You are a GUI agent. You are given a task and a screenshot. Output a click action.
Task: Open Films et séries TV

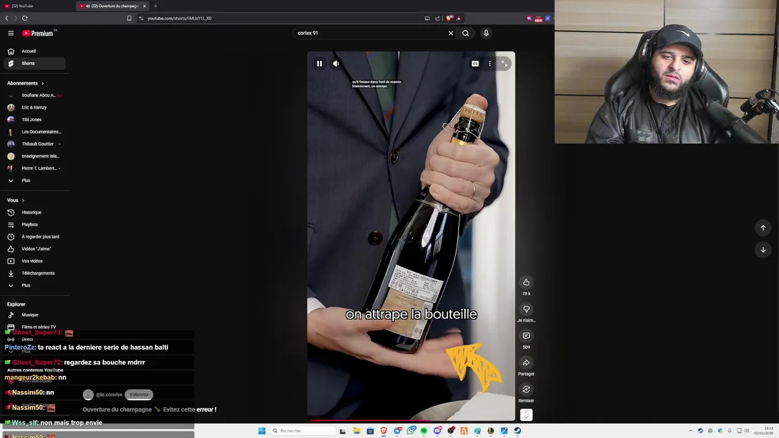coord(35,327)
